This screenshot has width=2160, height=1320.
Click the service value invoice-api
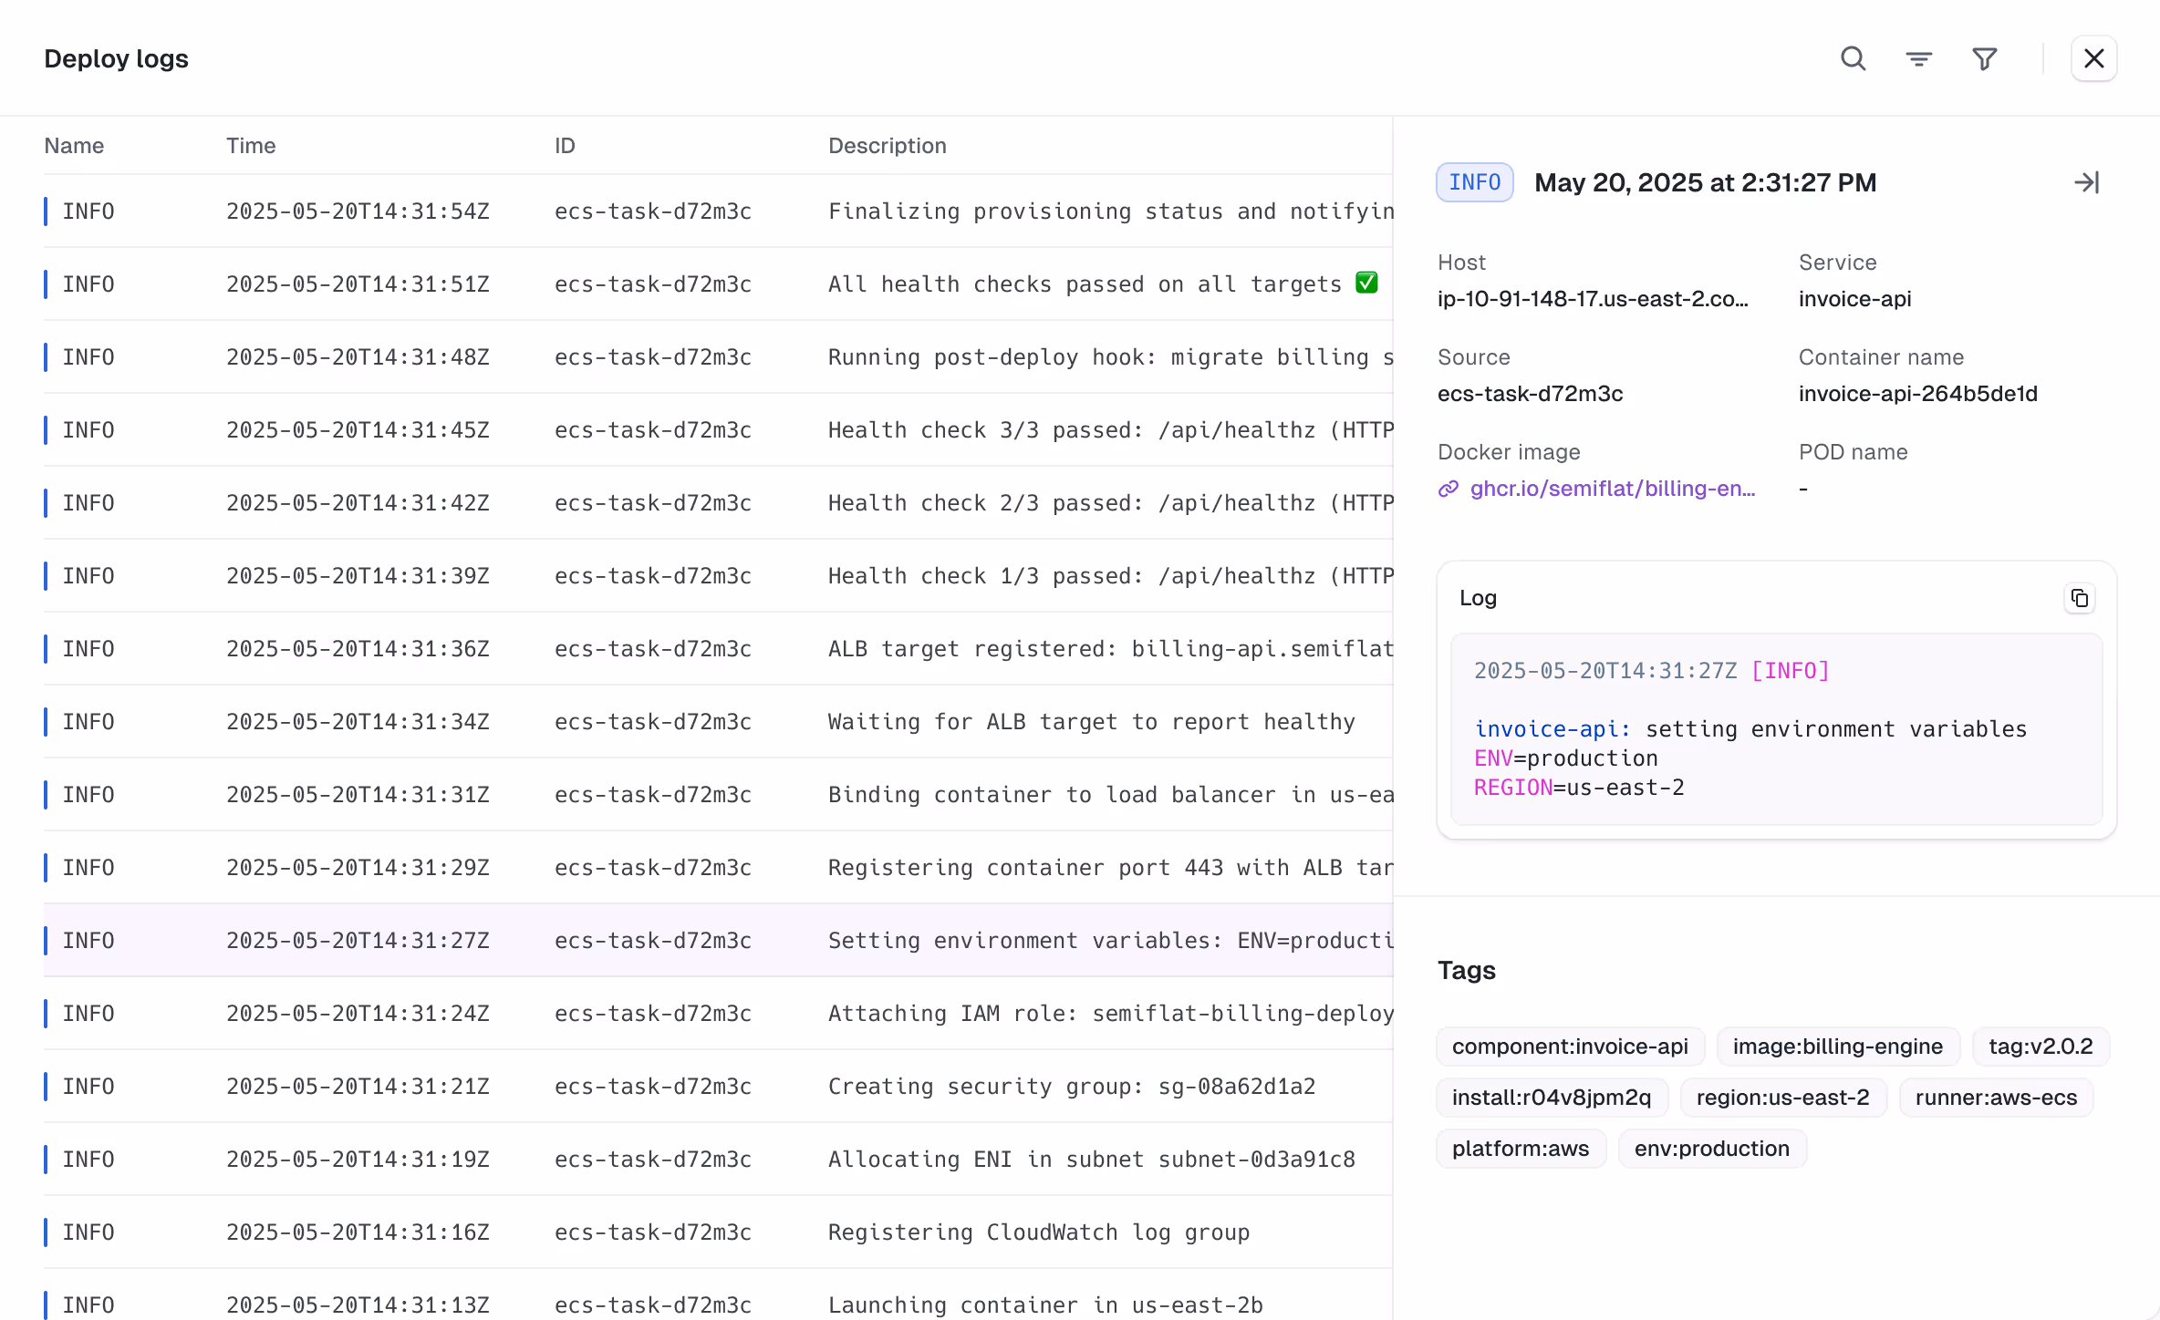click(x=1854, y=299)
